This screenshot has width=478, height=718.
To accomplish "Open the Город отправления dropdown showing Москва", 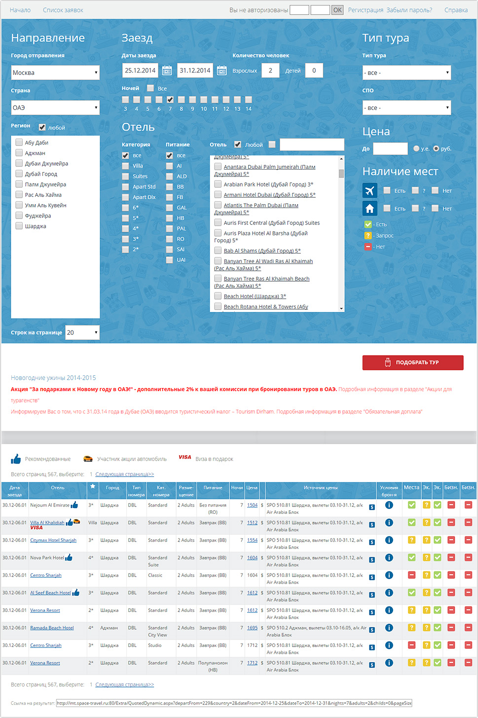I will [55, 72].
